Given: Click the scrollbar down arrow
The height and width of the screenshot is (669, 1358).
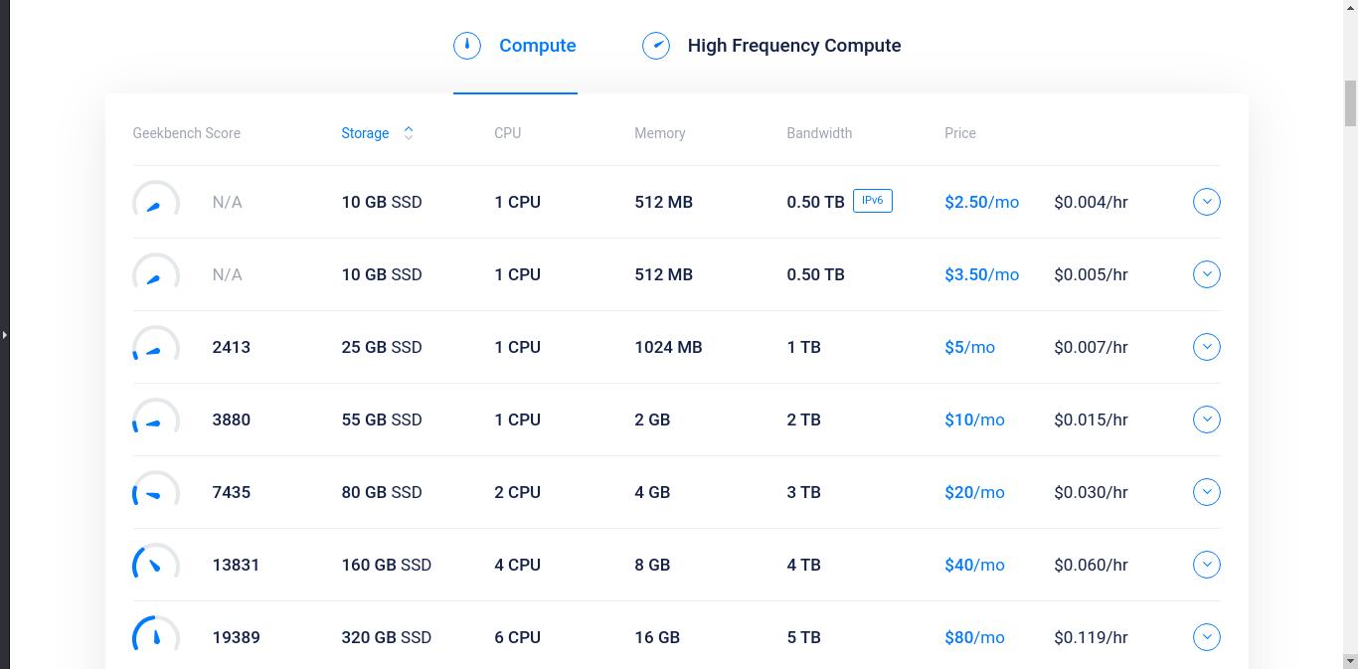Looking at the screenshot, I should tap(1350, 661).
